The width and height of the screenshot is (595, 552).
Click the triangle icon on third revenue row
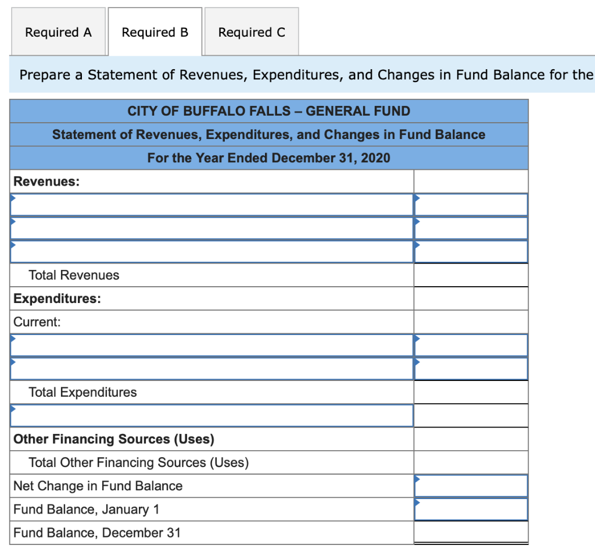12,244
